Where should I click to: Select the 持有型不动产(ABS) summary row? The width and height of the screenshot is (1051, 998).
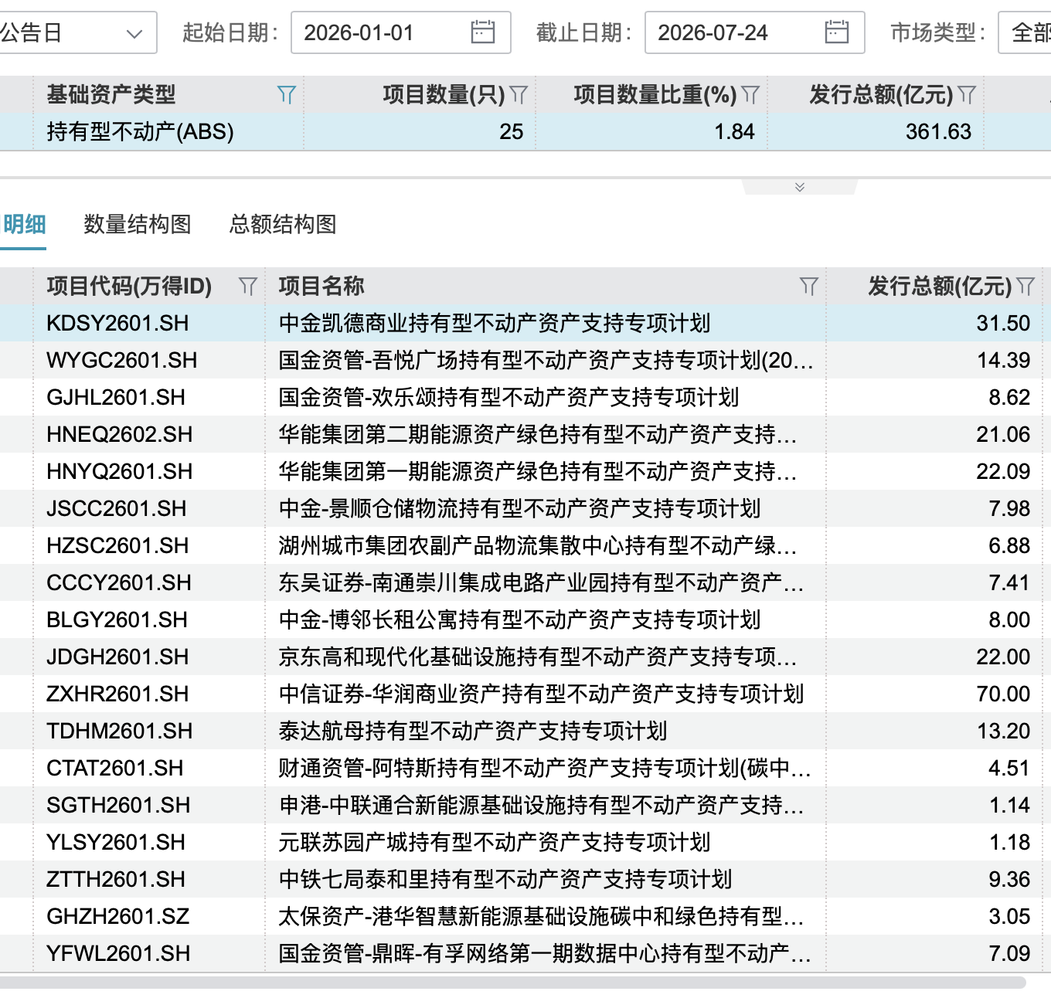[525, 132]
